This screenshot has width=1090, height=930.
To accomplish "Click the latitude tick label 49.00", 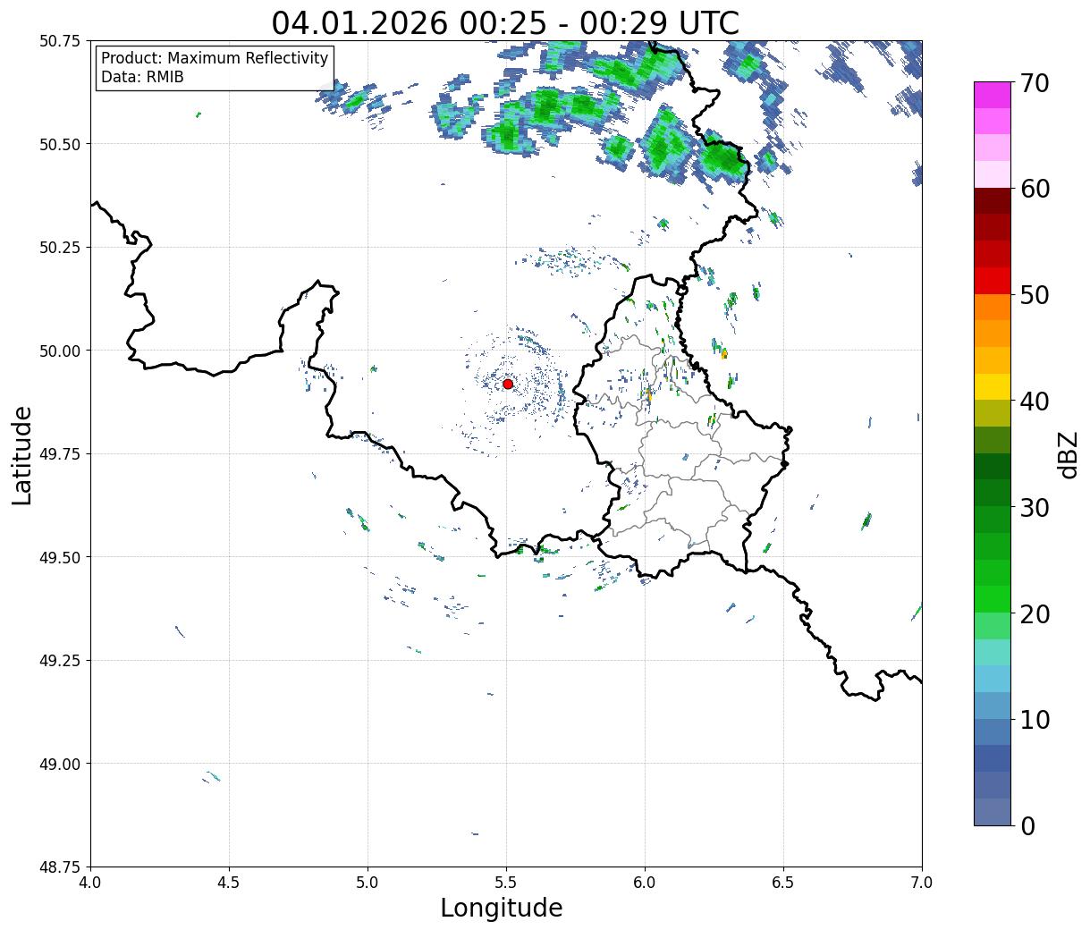I will coord(59,764).
